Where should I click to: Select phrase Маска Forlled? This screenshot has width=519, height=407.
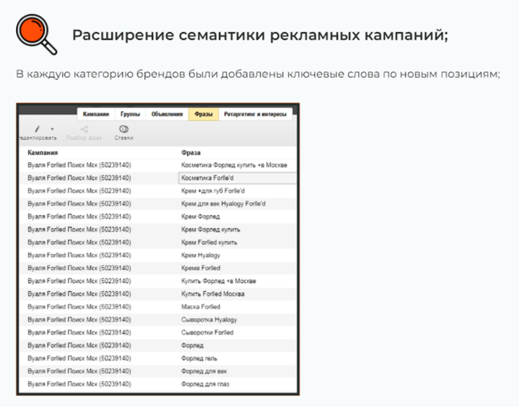pos(201,307)
